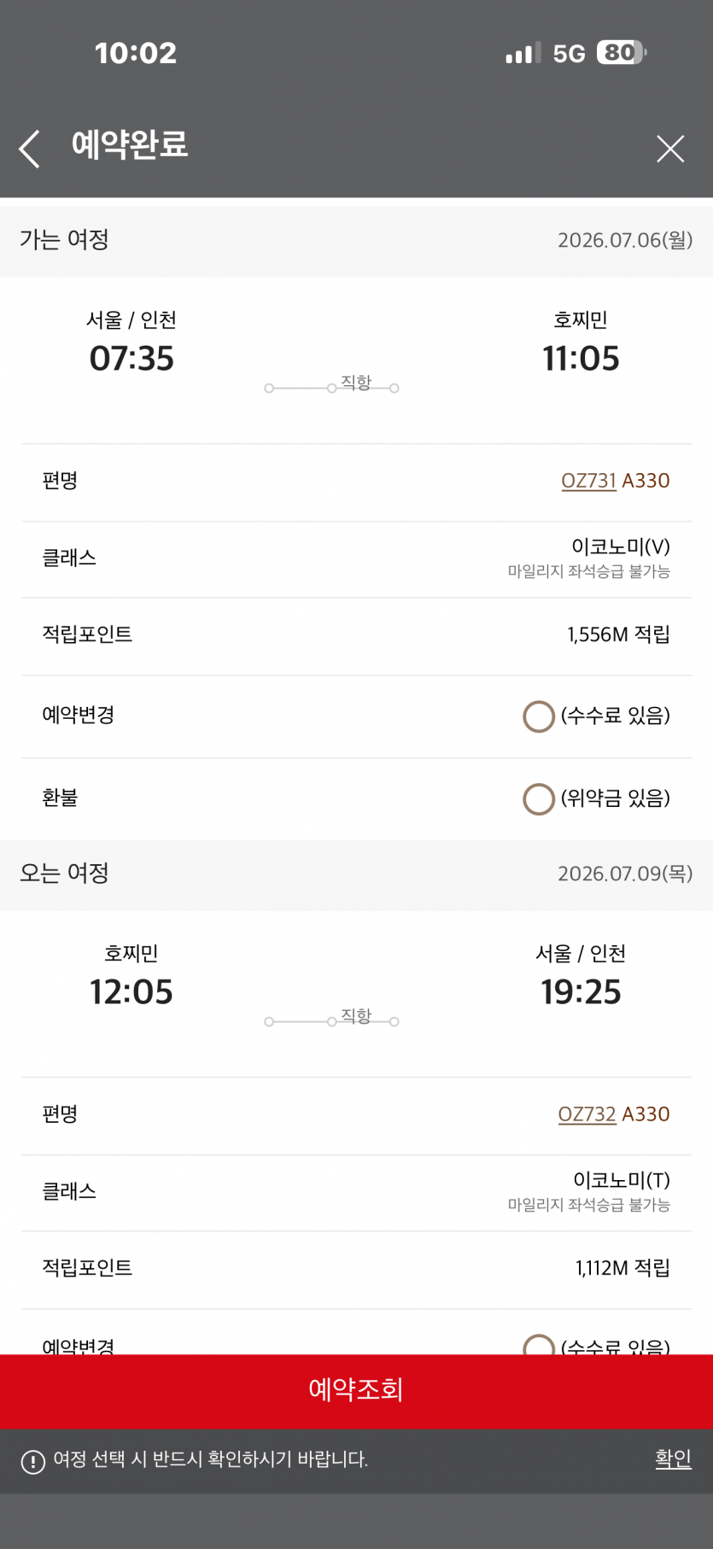Image resolution: width=713 pixels, height=1549 pixels.
Task: Tap 확인 in the bottom notice
Action: tap(673, 1458)
